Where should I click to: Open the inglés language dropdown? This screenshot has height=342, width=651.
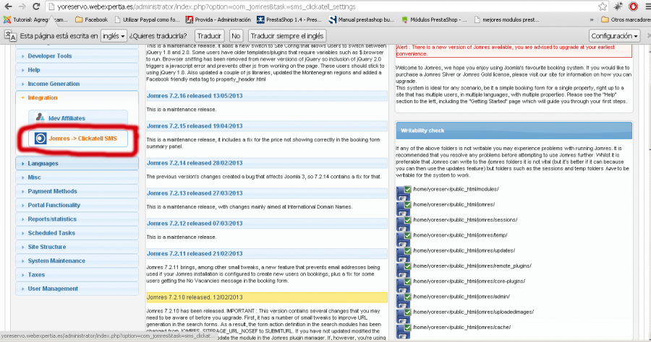click(114, 36)
